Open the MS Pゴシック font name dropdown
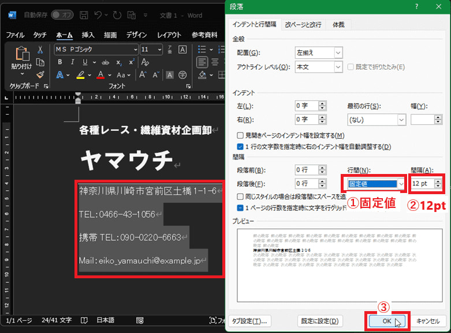This screenshot has height=333, width=451. [135, 50]
